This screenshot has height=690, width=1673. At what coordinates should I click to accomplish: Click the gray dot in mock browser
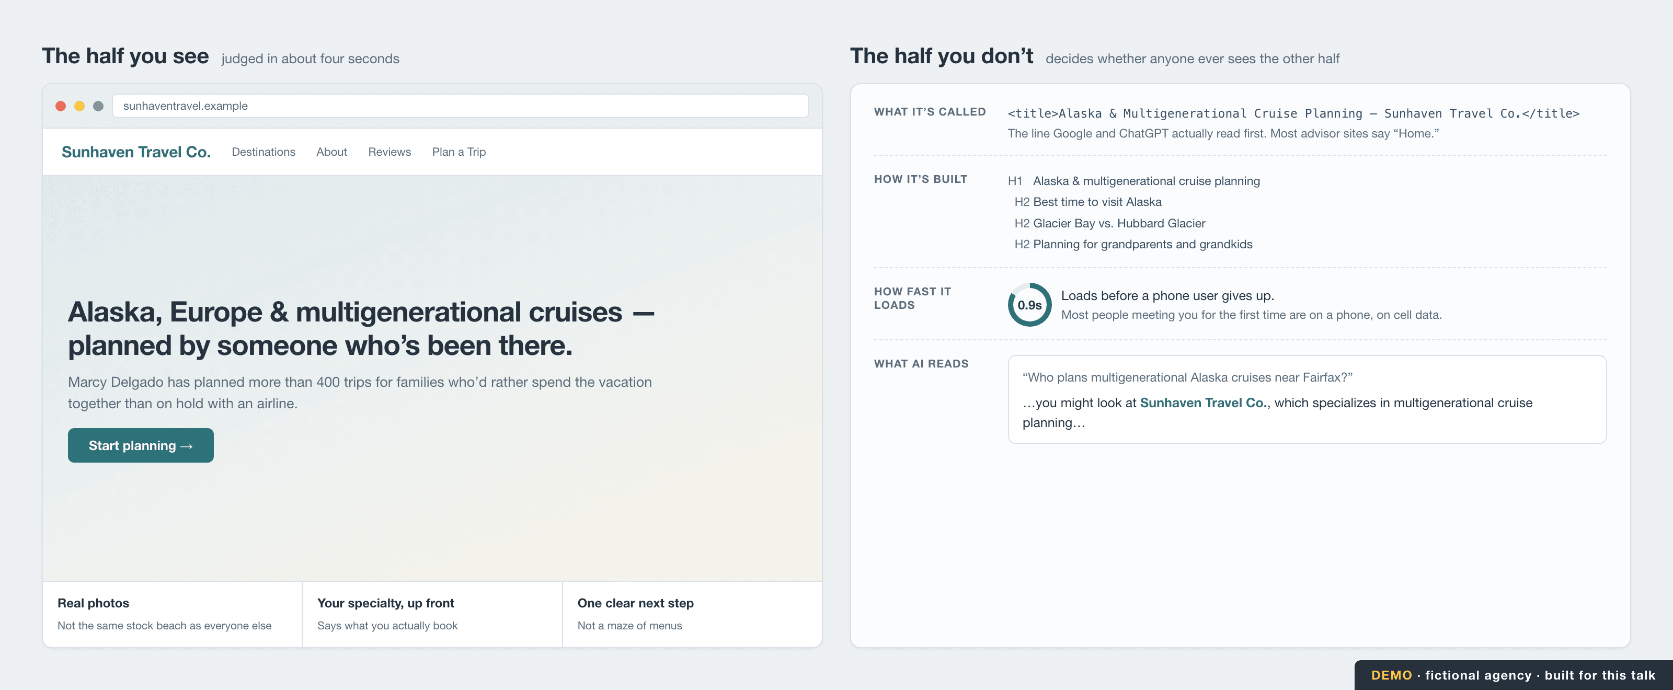click(x=98, y=106)
